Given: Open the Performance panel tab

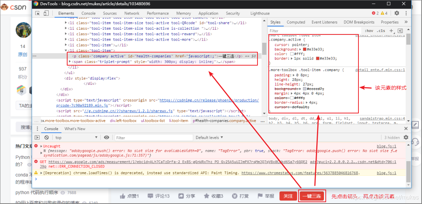Looking at the screenshot, I should click(158, 13).
